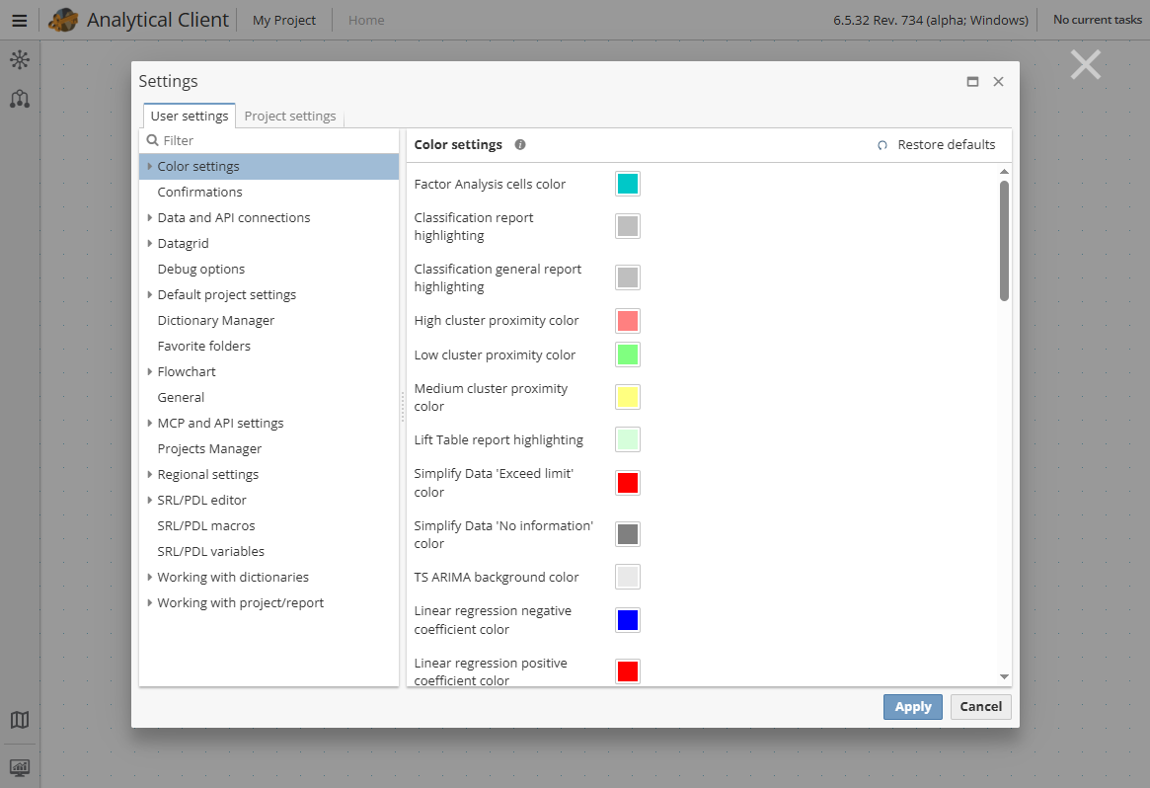Open the My Project menu
Image resolution: width=1150 pixels, height=788 pixels.
283,19
